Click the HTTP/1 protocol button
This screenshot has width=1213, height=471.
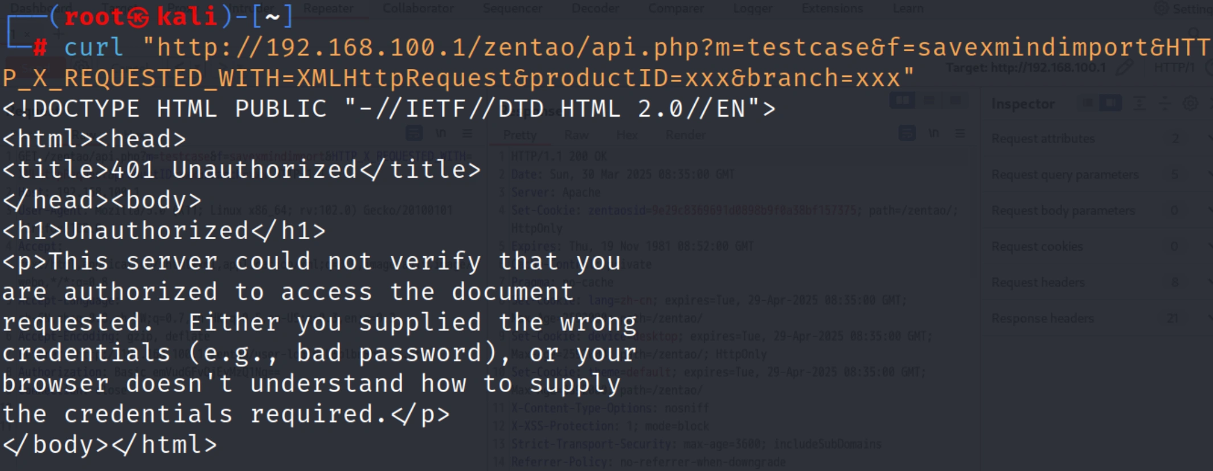tap(1175, 68)
